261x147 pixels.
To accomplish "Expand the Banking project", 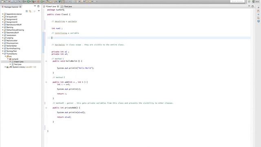I will 3,27.
